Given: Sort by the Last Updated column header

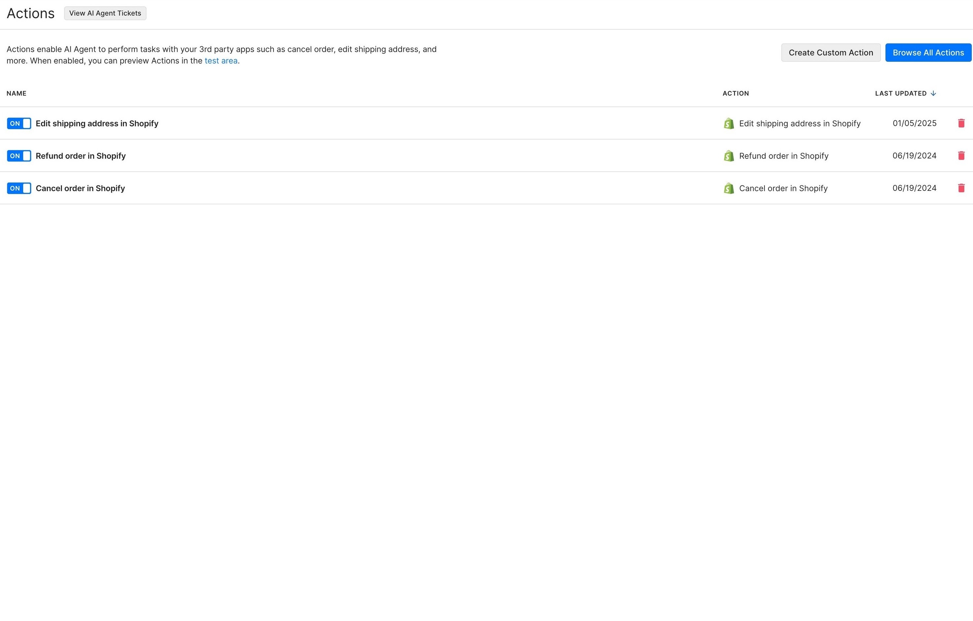Looking at the screenshot, I should (x=900, y=93).
